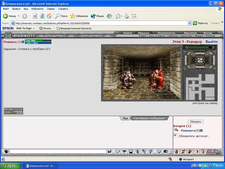Image resolution: width=225 pixels, height=169 pixels.
Task: Click the Printer icon in IE toolbar
Action: pyautogui.click(x=127, y=16)
